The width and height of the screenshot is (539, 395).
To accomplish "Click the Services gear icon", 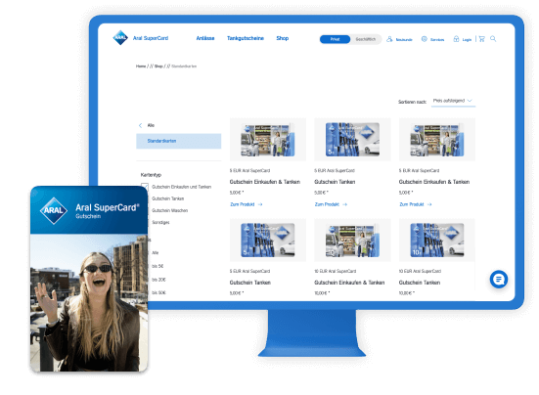I will (x=425, y=39).
